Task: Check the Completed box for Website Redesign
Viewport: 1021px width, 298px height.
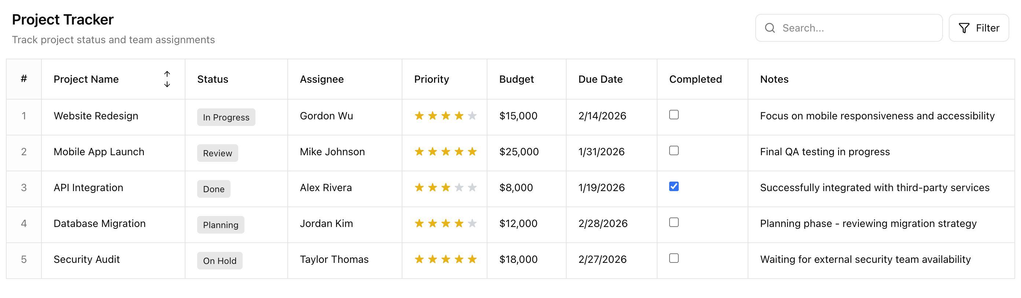Action: (674, 115)
